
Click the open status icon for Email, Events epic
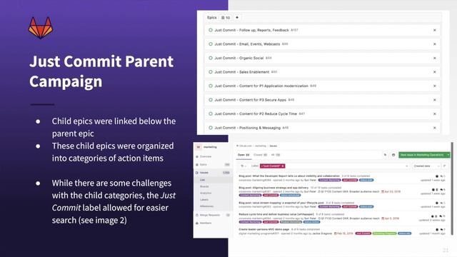tap(211, 44)
